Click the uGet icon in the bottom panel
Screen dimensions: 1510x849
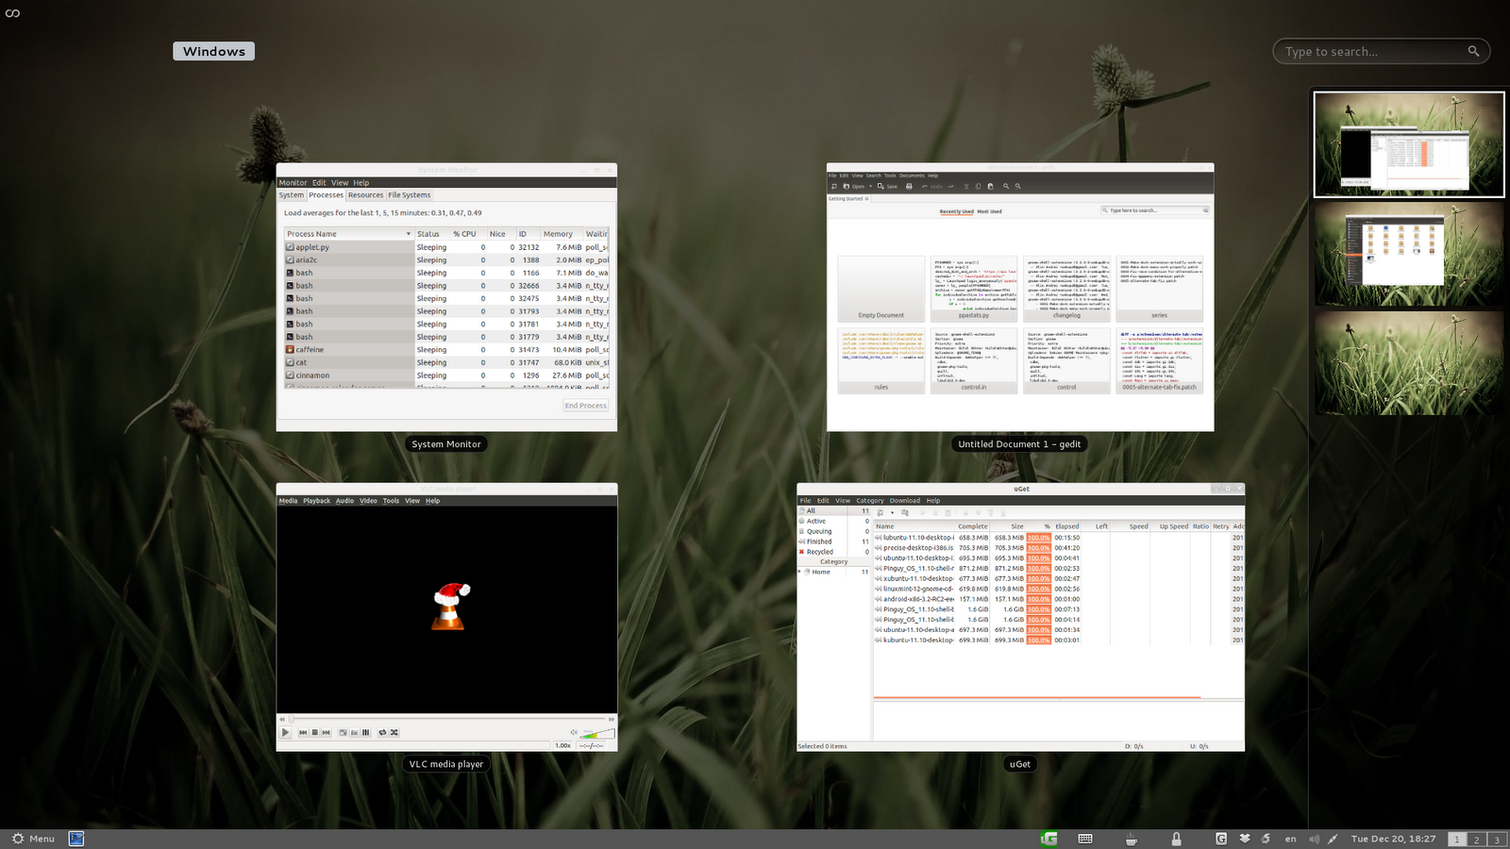point(1049,839)
